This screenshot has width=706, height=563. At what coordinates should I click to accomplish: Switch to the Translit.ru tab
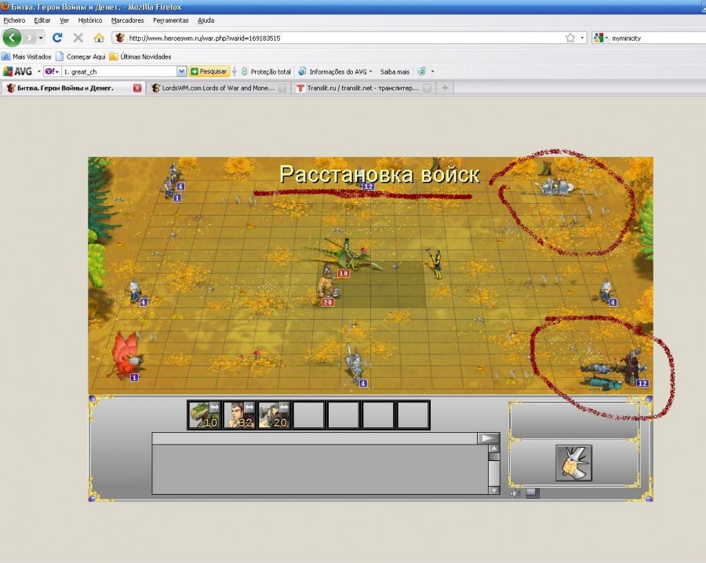coord(363,88)
